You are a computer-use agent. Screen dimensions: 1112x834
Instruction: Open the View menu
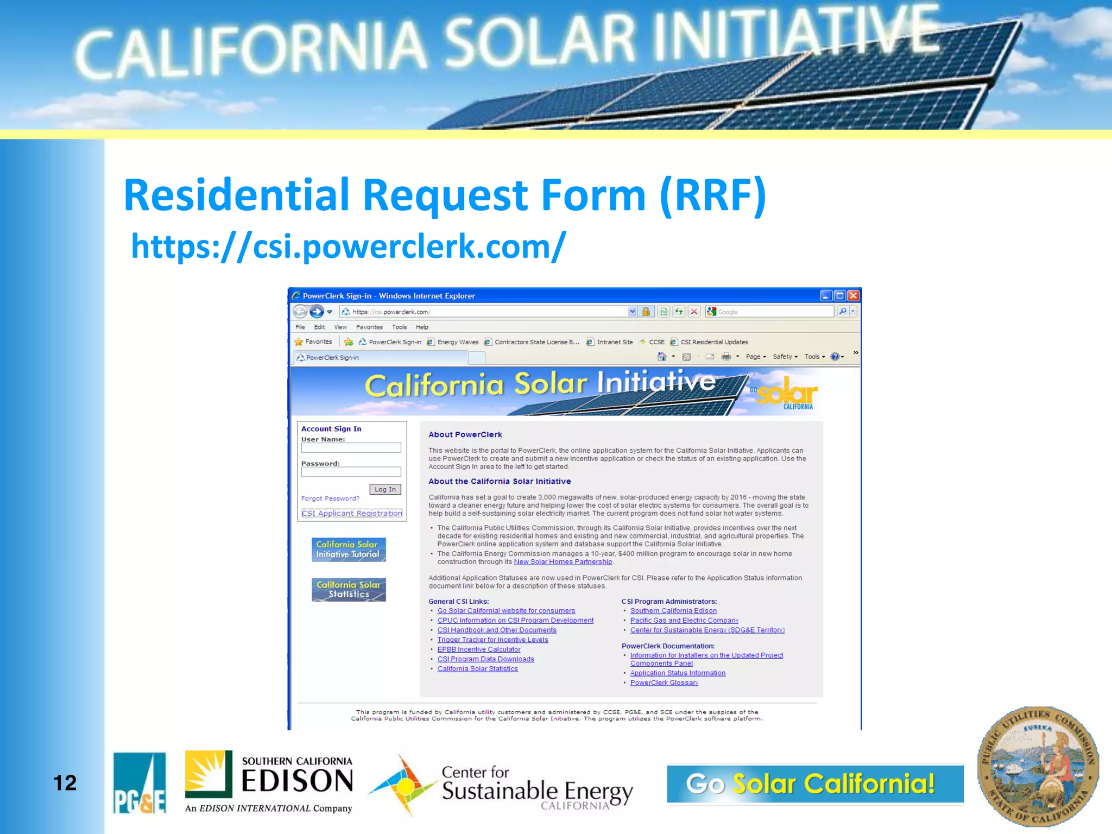(340, 327)
